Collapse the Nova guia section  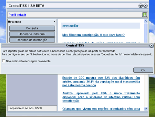54,22
